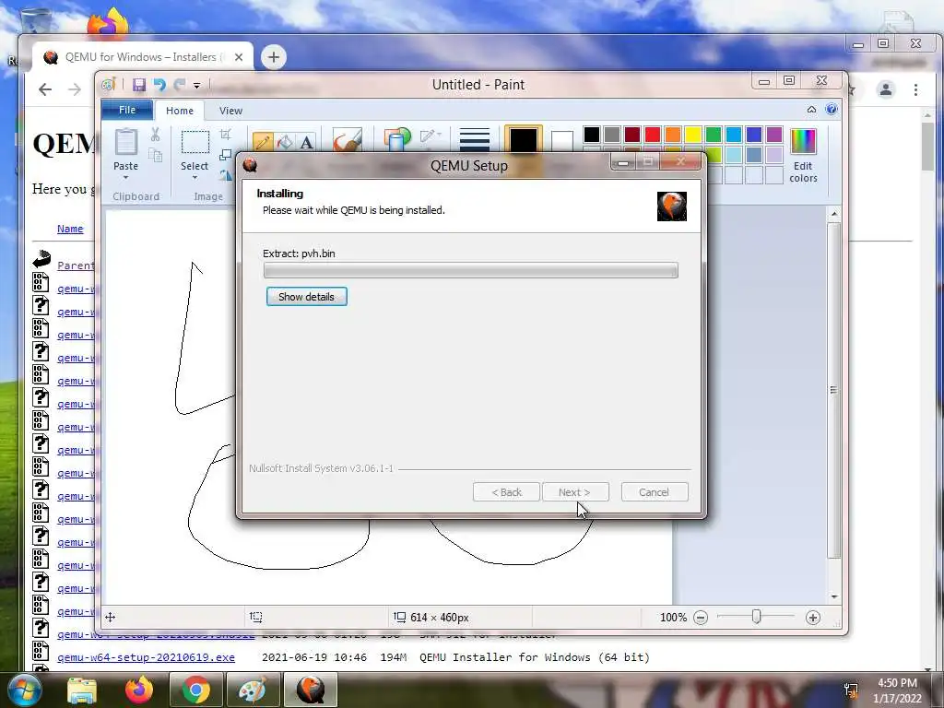
Task: Open a new browser tab
Action: pos(273,57)
